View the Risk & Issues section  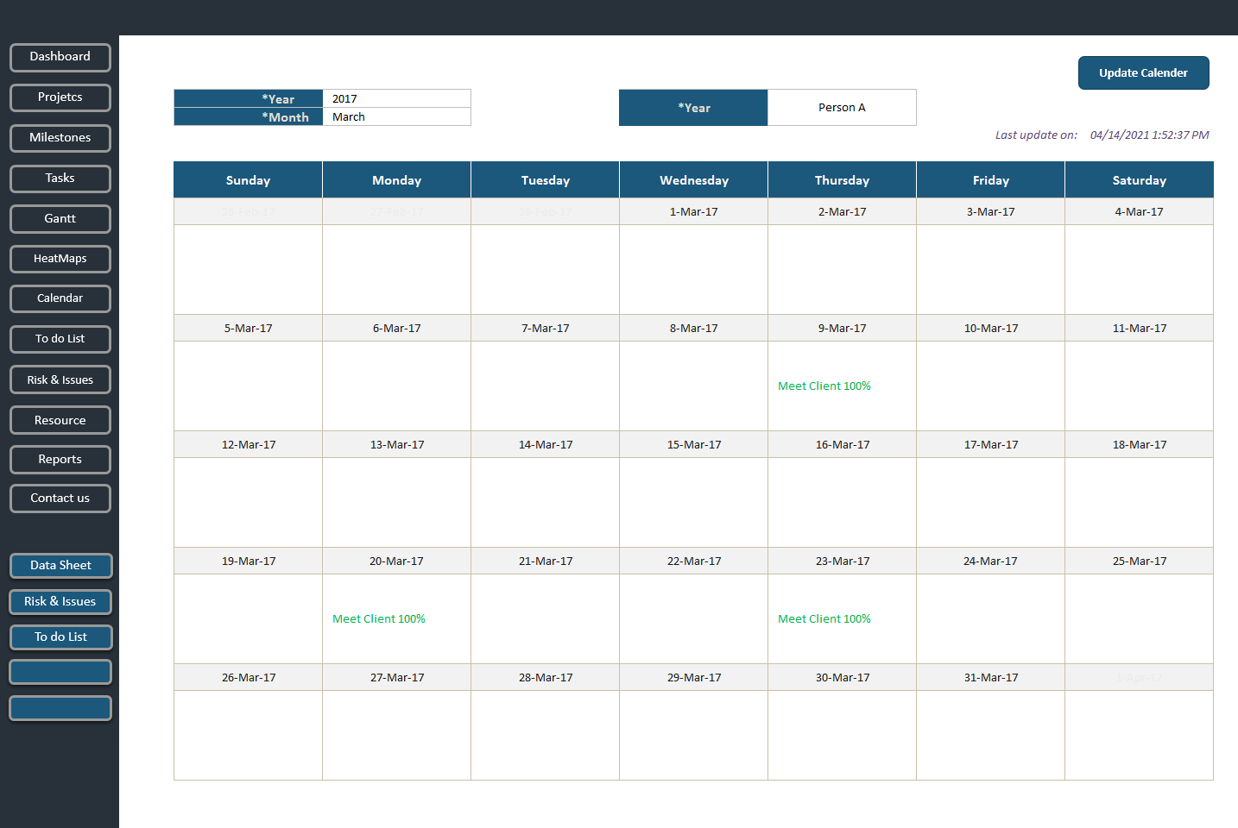60,379
